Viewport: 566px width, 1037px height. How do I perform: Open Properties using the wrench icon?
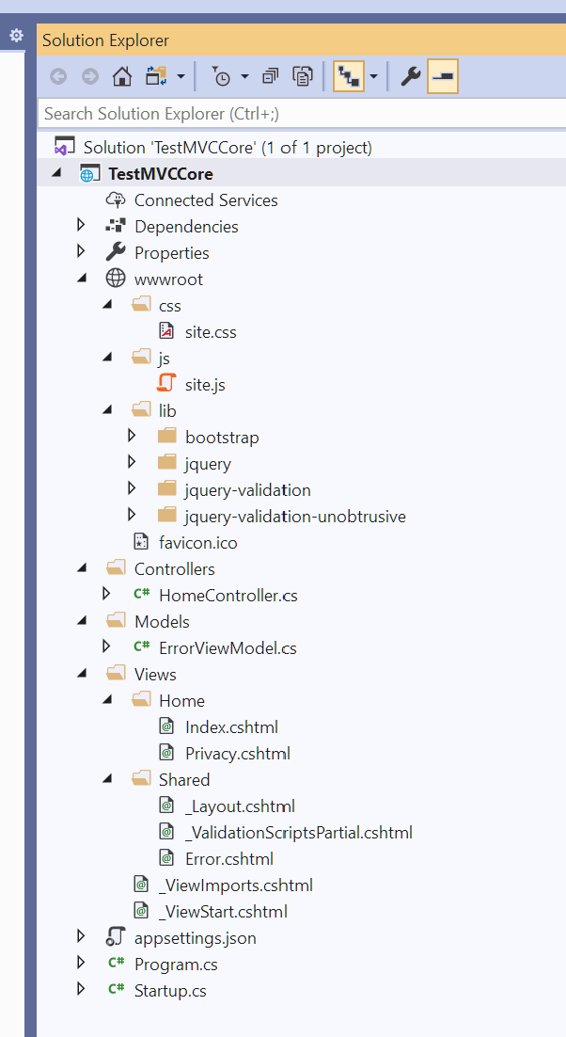[x=411, y=74]
